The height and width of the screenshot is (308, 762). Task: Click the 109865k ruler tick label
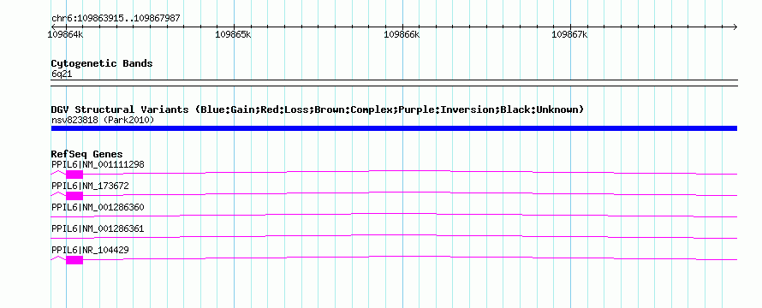233,34
